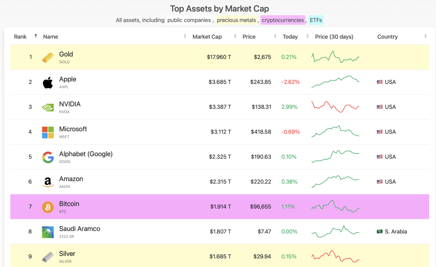Click Apple market cap $3.685 T
The image size is (436, 267).
click(x=220, y=82)
